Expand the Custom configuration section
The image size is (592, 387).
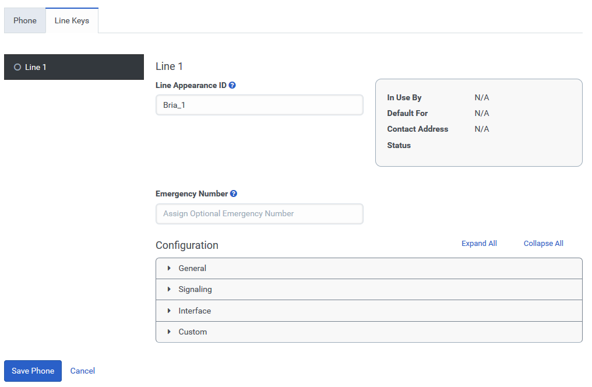369,332
